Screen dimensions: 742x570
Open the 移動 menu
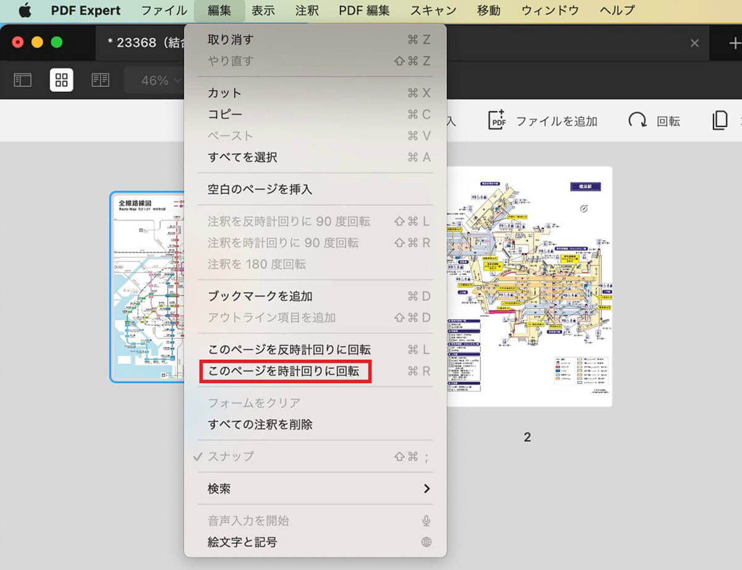point(488,11)
